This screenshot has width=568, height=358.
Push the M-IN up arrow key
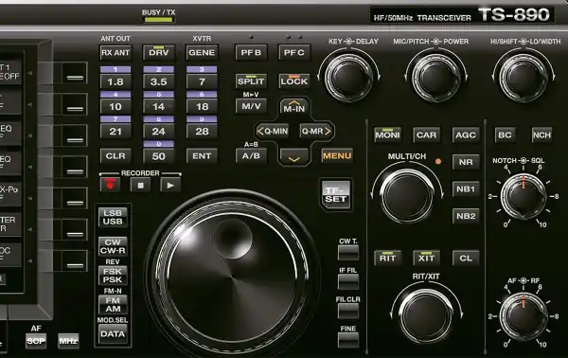coord(294,106)
